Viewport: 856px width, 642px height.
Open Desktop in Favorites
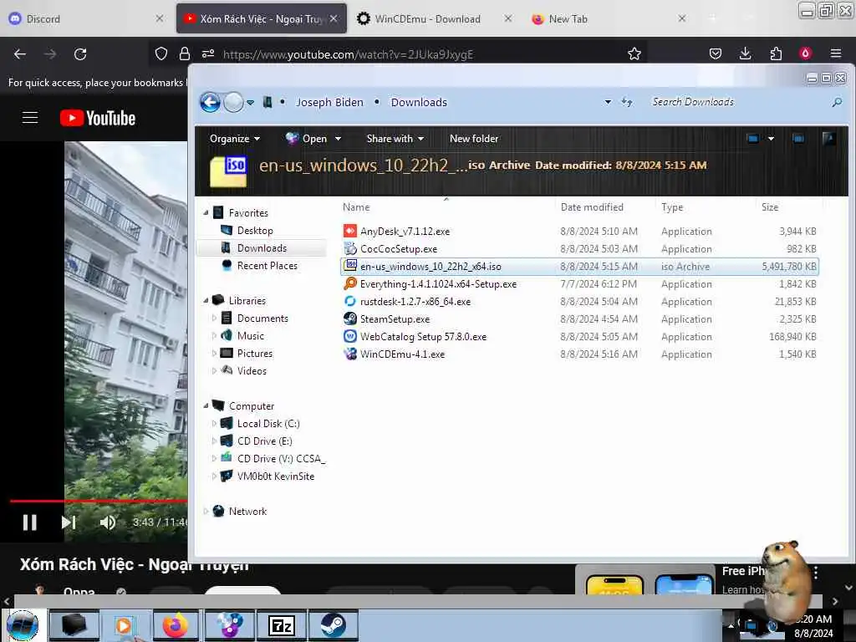[254, 231]
